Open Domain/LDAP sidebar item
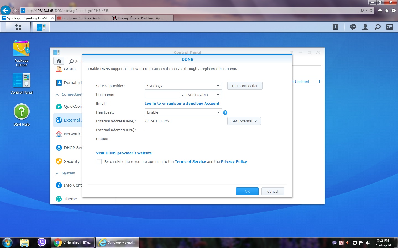 click(x=68, y=83)
